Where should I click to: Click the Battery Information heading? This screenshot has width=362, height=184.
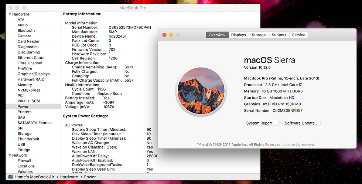(82, 14)
